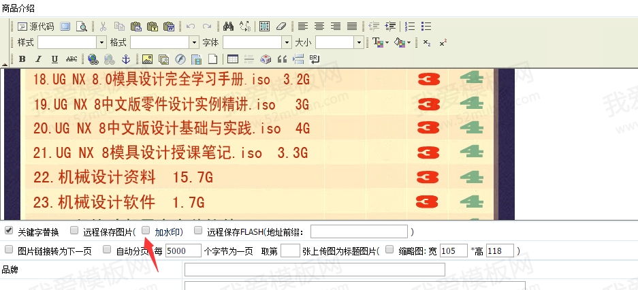Open the 格式 format dropdown

(195, 42)
